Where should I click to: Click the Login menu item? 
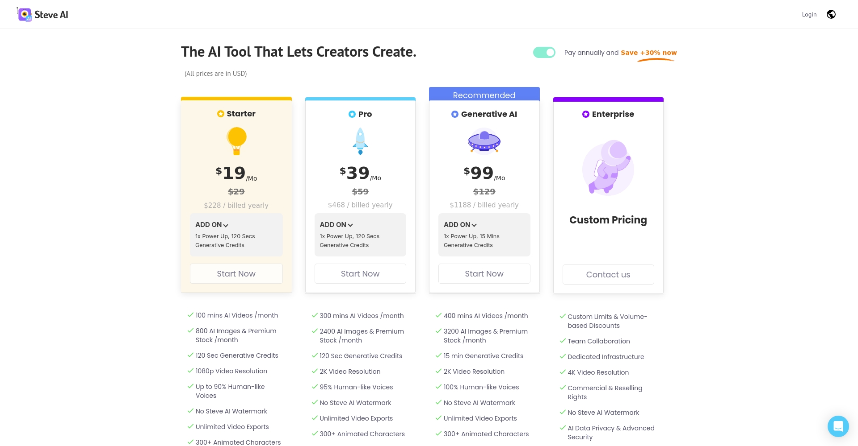[809, 14]
